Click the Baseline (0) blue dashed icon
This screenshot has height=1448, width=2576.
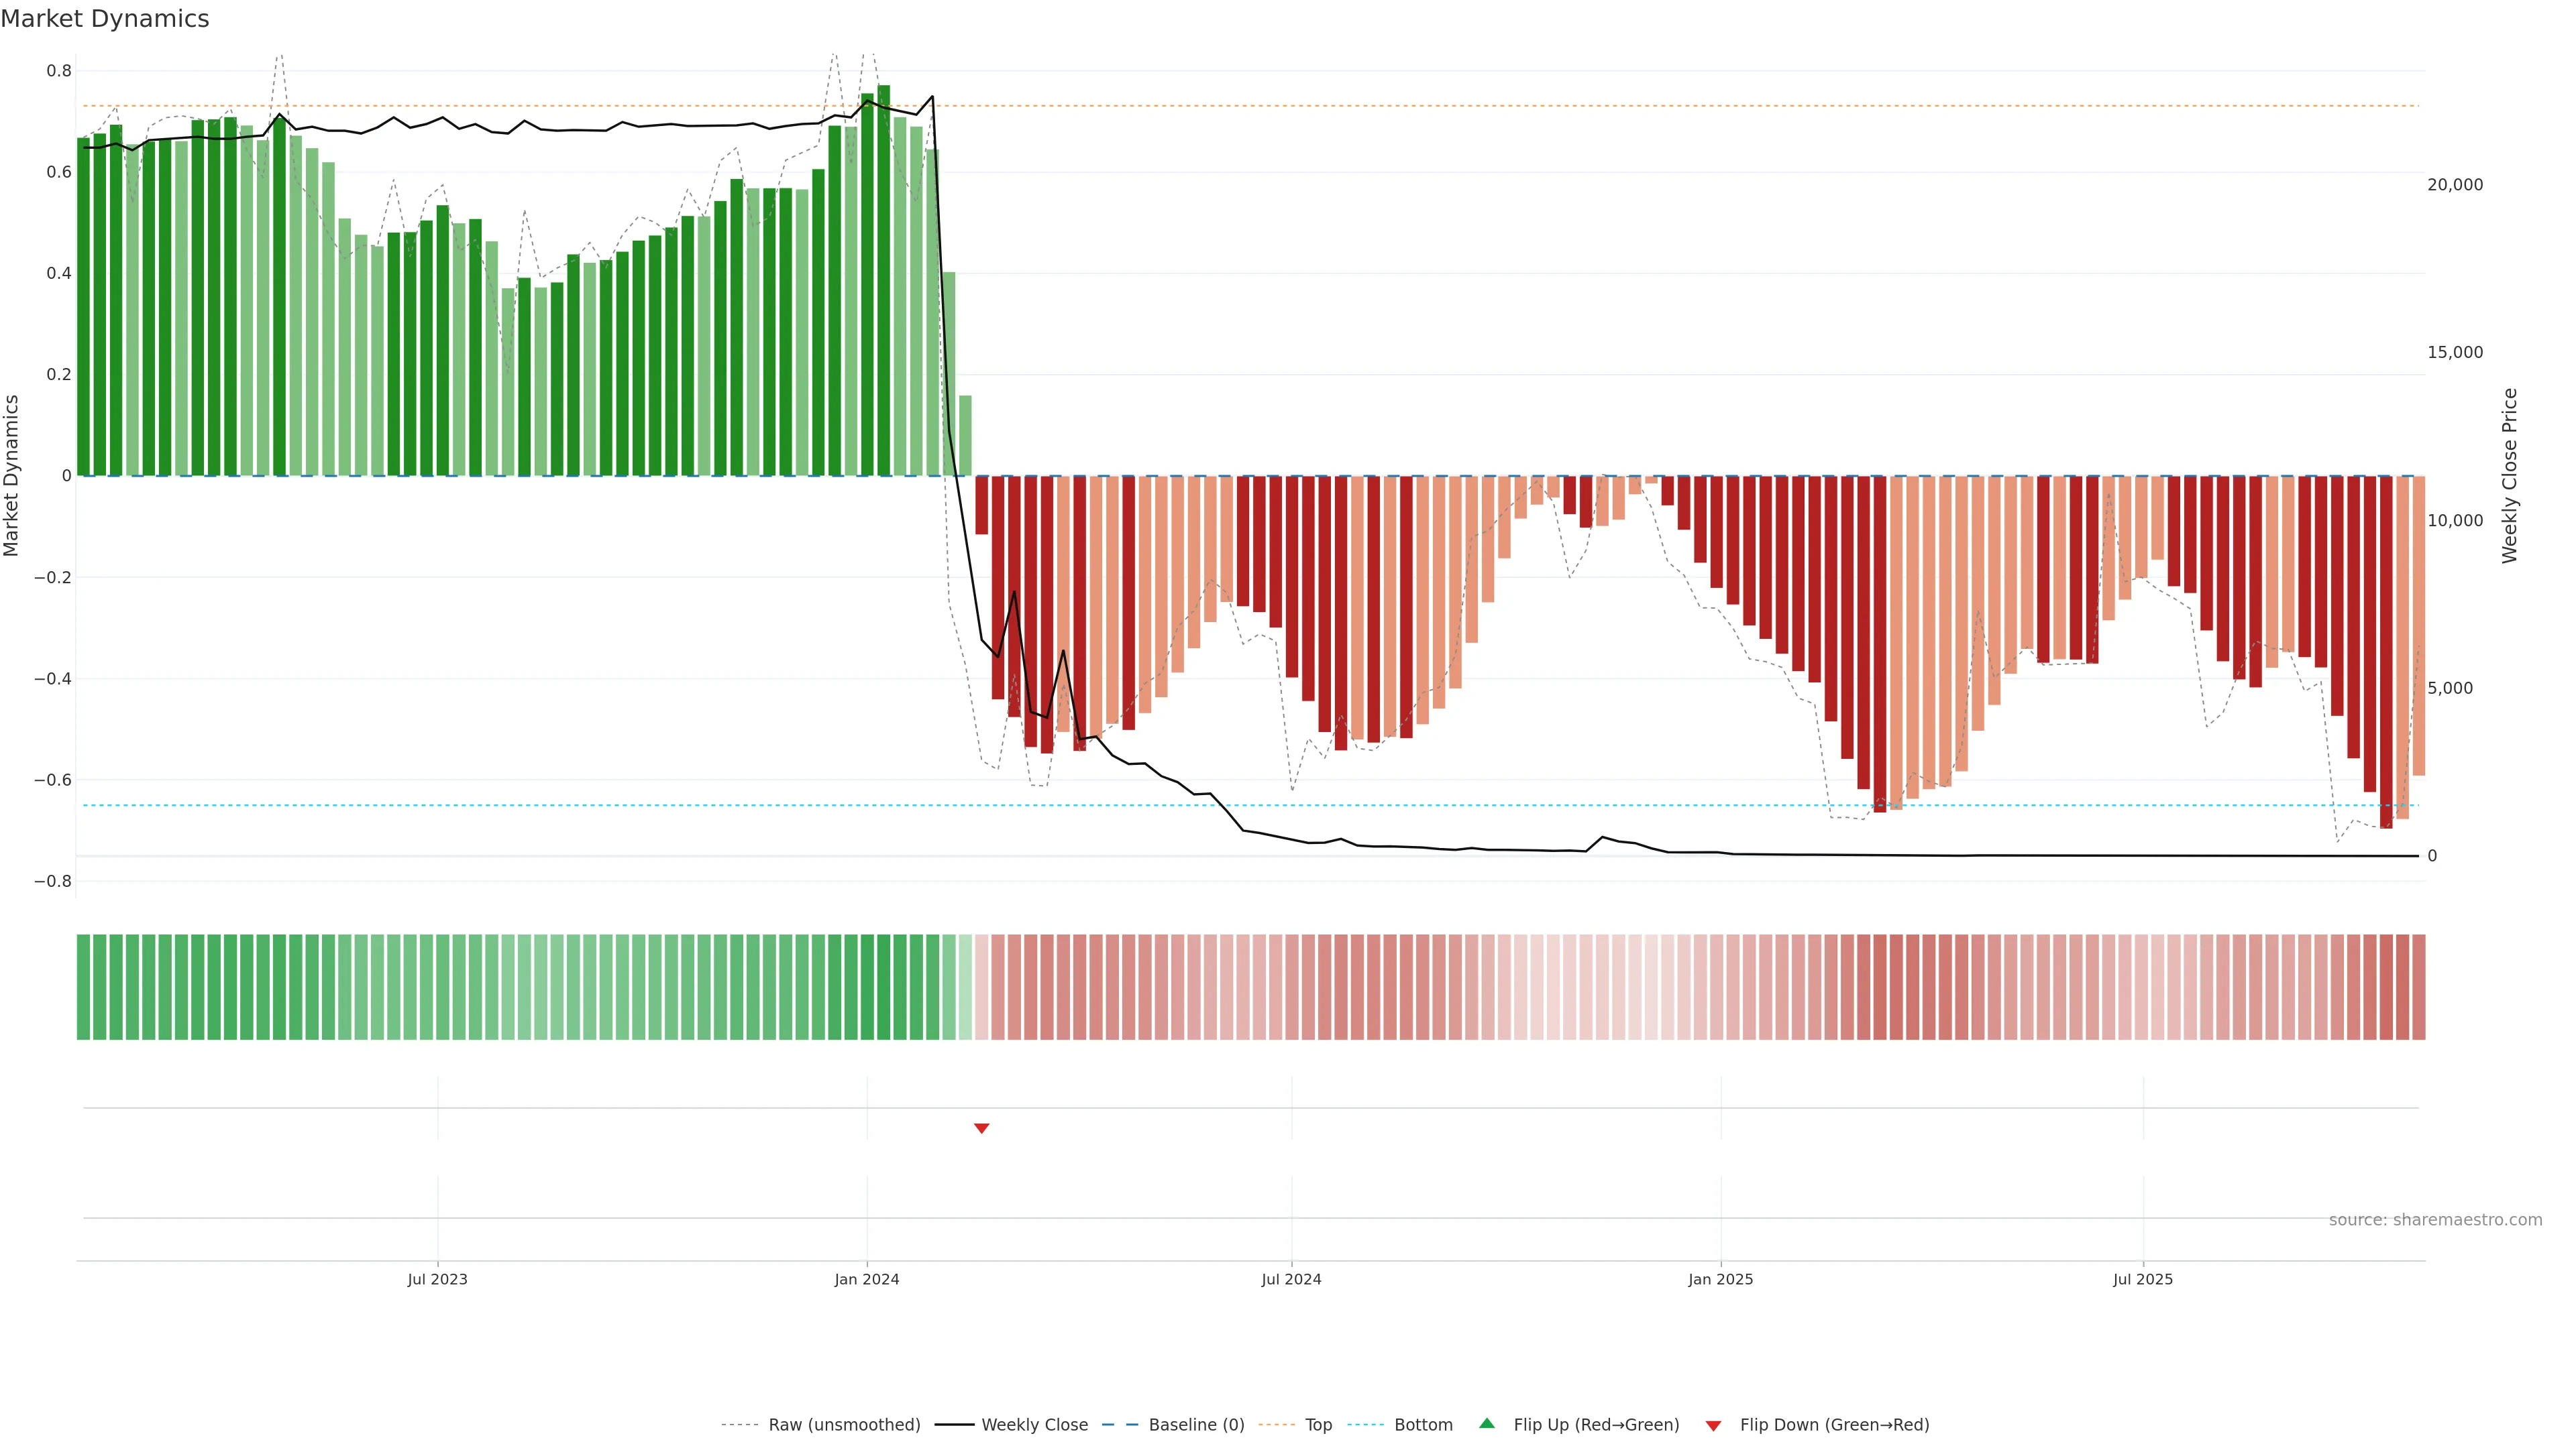[1120, 1425]
